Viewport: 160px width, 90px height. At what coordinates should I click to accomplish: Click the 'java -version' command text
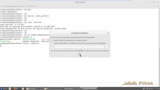[x=34, y=22]
